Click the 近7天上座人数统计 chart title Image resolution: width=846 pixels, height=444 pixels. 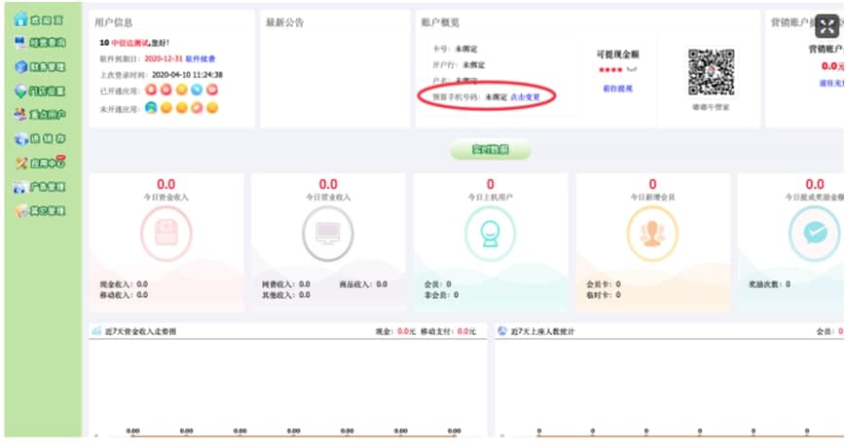(x=543, y=331)
